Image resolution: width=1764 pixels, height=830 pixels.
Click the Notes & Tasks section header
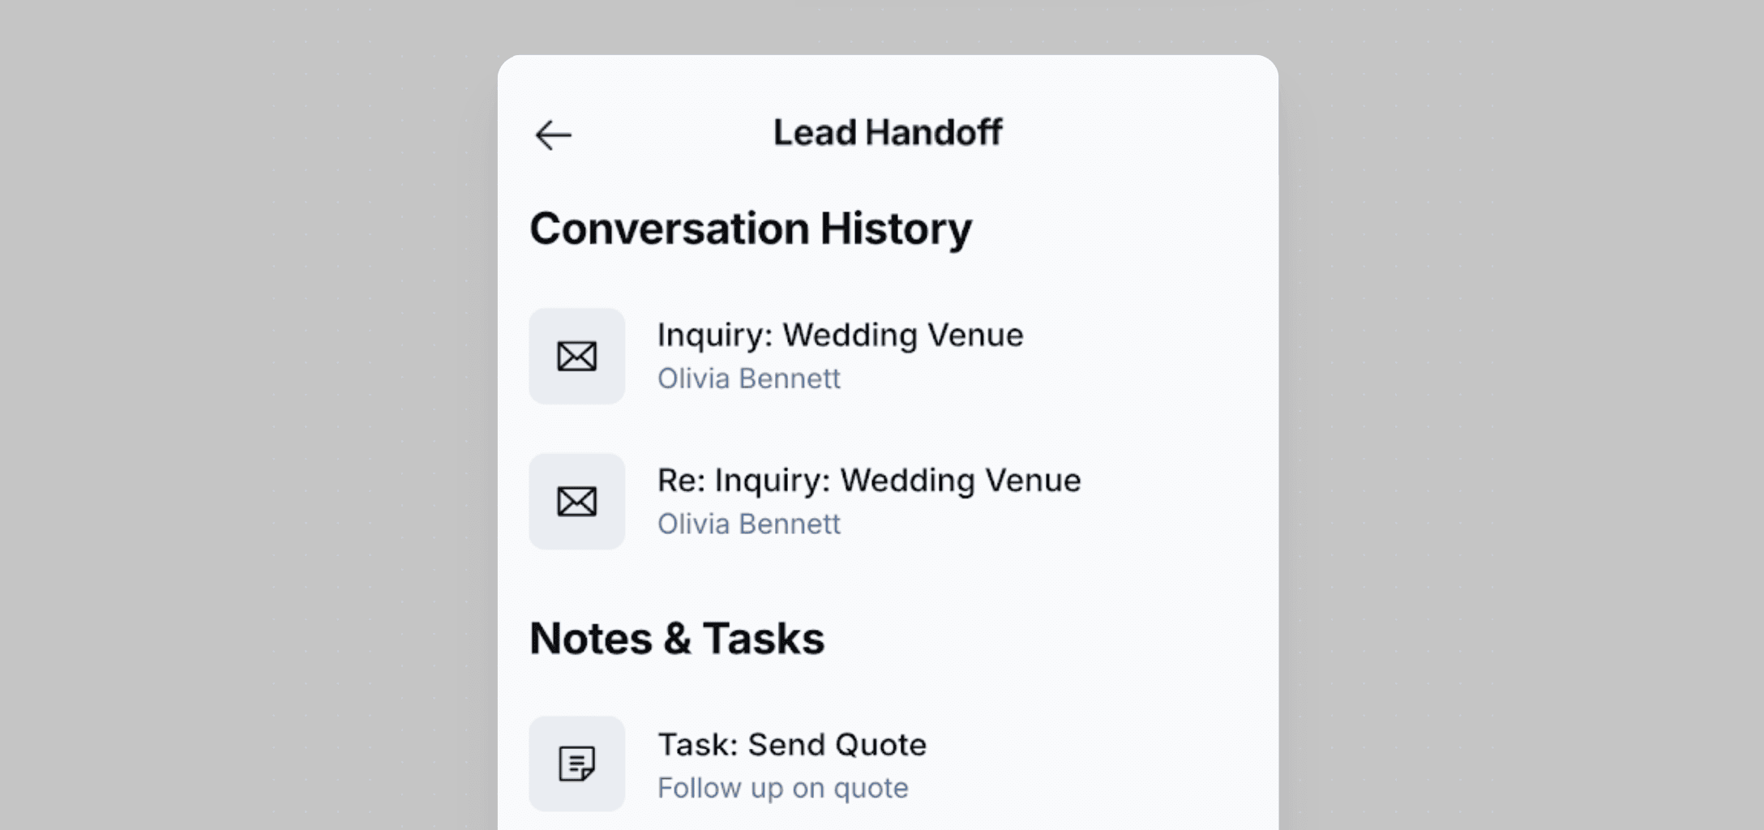click(x=677, y=638)
